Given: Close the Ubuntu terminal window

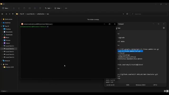Looking at the screenshot, I should point(115,24).
